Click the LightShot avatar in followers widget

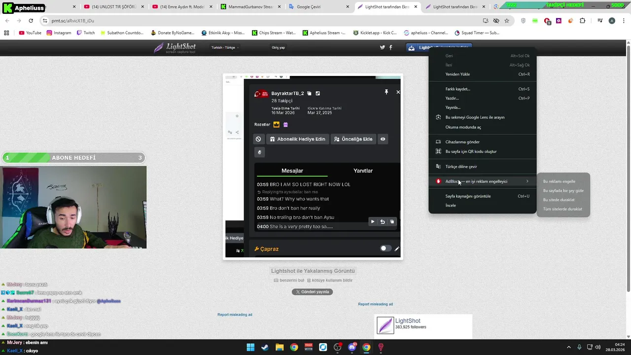pos(385,325)
